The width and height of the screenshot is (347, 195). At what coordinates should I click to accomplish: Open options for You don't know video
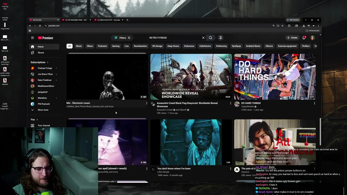pos(231,169)
